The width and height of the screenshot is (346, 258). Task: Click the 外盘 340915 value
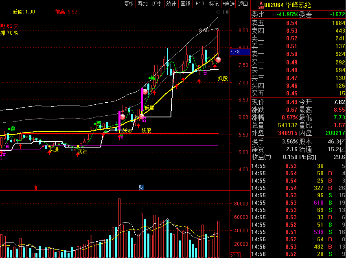pos(288,133)
